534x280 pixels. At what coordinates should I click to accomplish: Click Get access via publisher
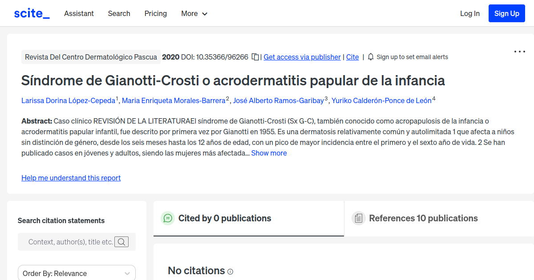(x=302, y=57)
